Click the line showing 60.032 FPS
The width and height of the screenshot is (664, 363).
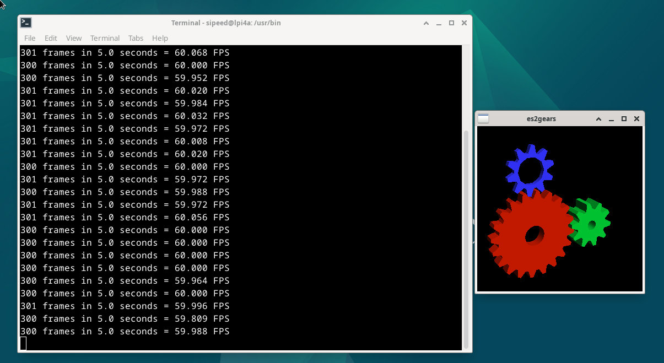pos(125,116)
